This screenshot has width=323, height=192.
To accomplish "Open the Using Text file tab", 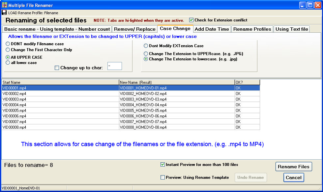I will (292, 29).
